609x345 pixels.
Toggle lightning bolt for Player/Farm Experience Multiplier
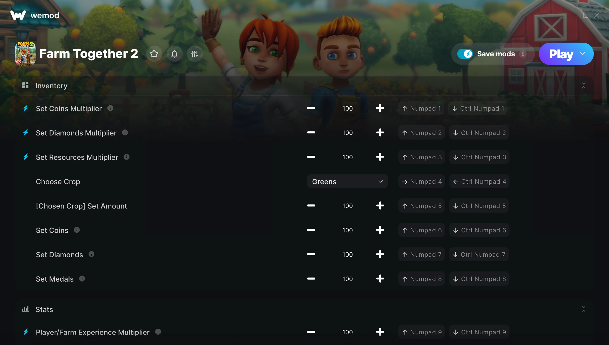pyautogui.click(x=26, y=332)
